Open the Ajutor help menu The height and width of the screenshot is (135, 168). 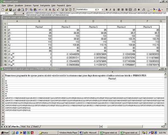pos(69,5)
